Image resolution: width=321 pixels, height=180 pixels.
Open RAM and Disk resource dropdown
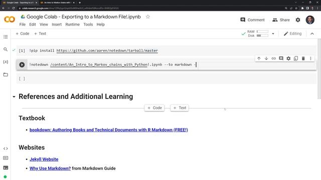click(x=273, y=33)
